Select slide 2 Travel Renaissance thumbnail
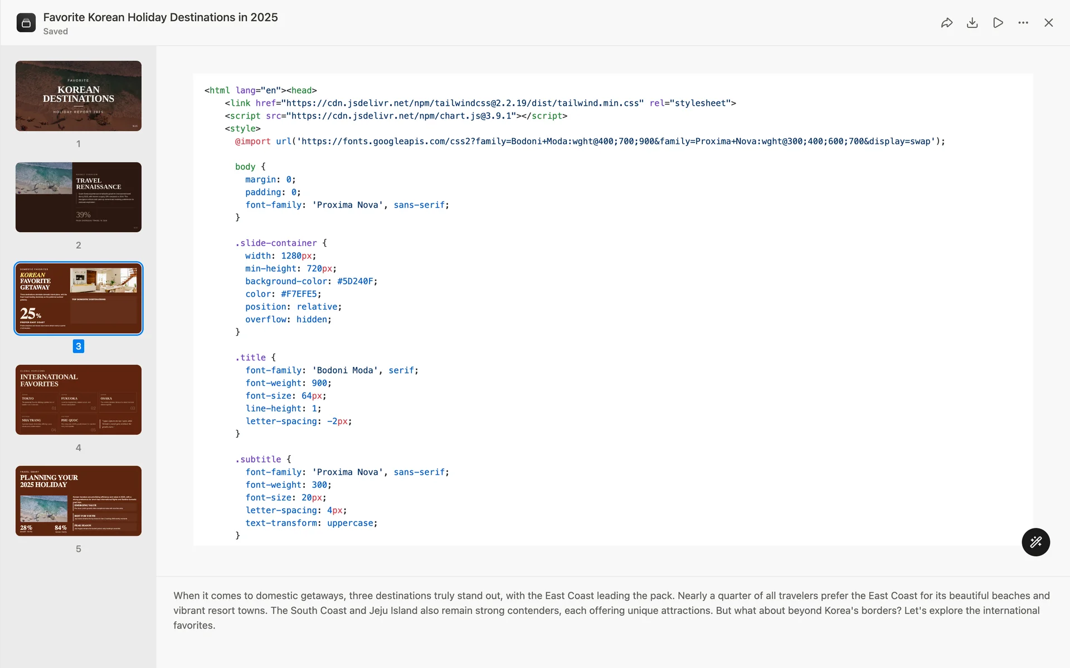 [x=79, y=197]
